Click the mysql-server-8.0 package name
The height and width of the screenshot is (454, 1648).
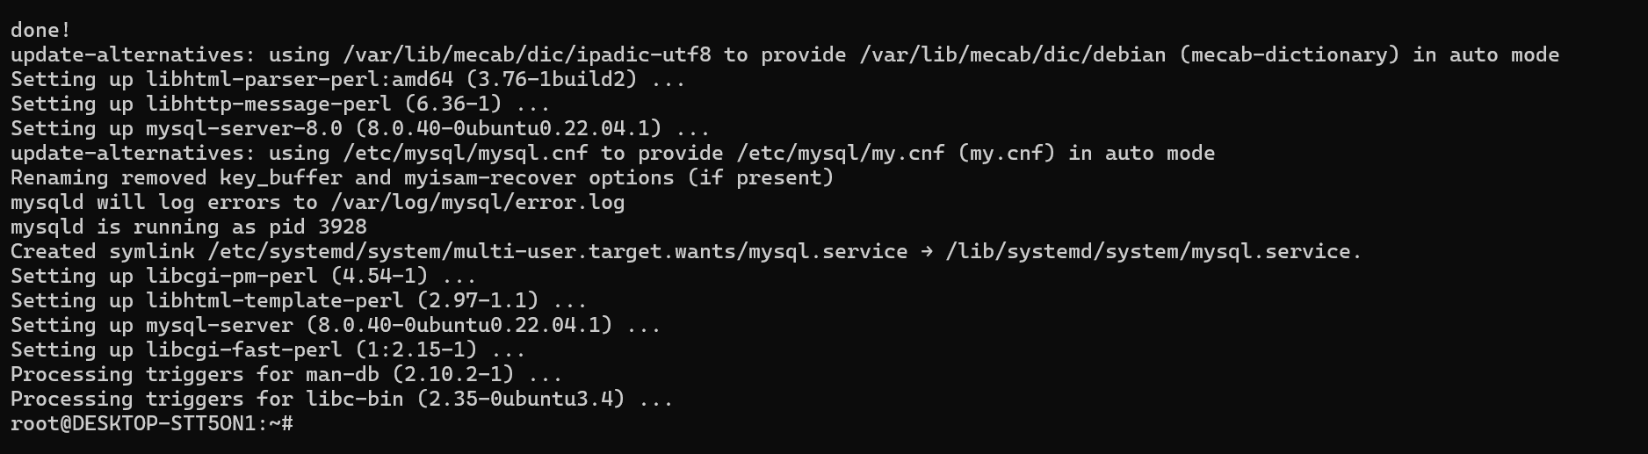(x=244, y=128)
